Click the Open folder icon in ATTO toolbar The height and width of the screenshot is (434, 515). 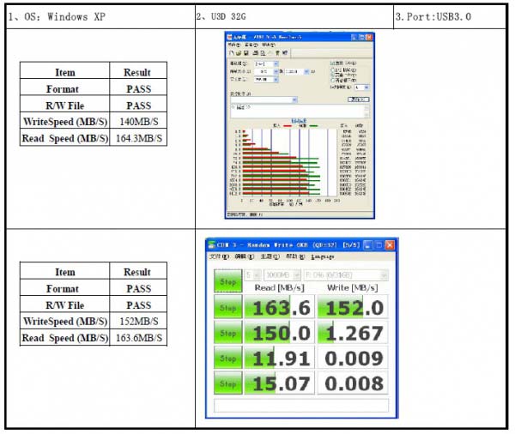[x=236, y=52]
